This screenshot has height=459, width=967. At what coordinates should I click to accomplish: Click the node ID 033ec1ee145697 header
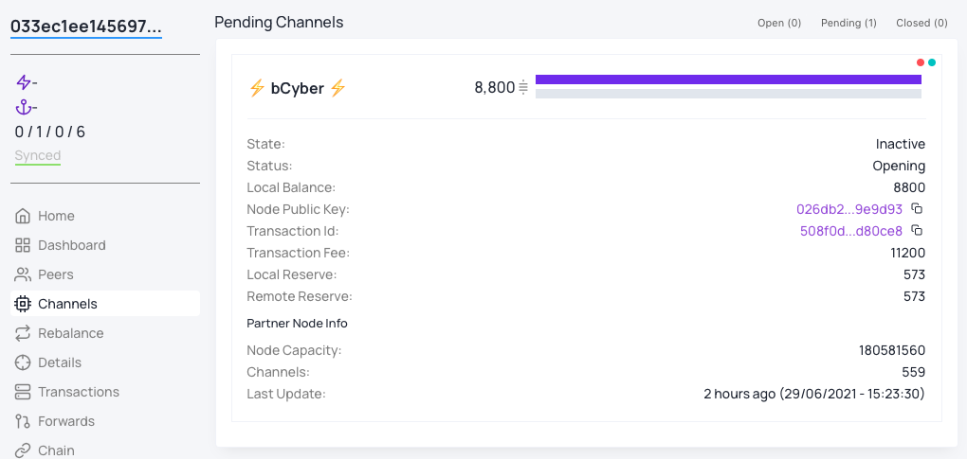[x=86, y=26]
